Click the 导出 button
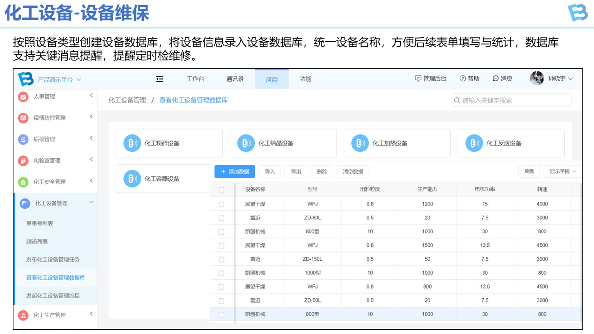This screenshot has height=334, width=594. 296,172
